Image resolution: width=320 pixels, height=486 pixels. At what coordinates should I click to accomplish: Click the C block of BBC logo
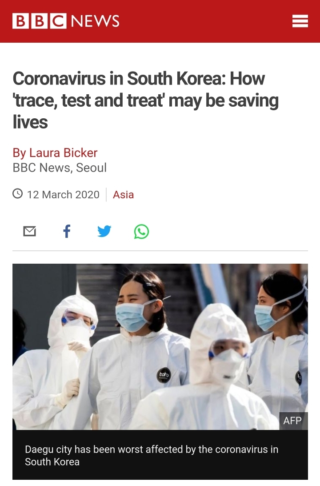click(58, 21)
